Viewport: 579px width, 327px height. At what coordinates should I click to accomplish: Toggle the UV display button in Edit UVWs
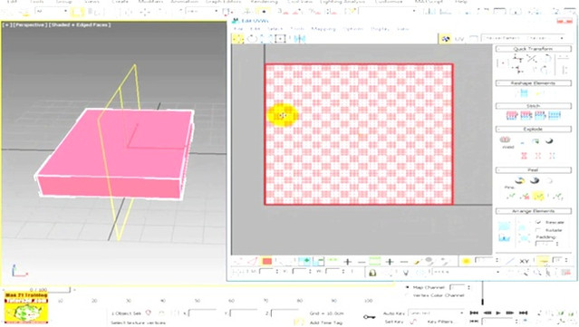[x=459, y=38]
